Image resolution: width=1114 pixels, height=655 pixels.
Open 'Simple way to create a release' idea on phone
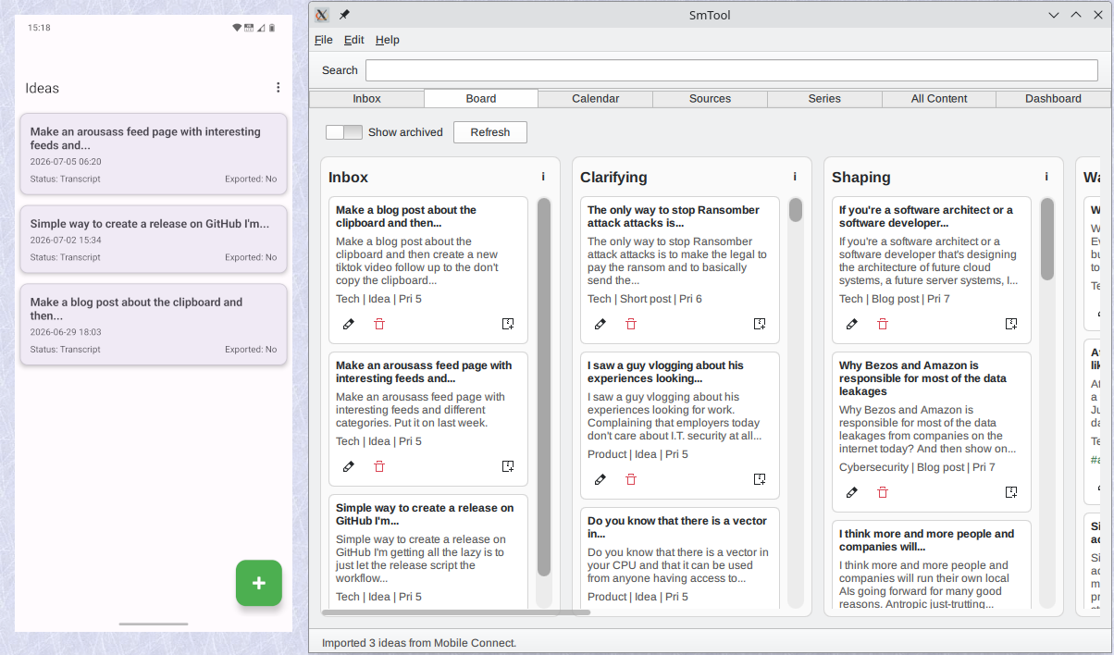click(154, 240)
